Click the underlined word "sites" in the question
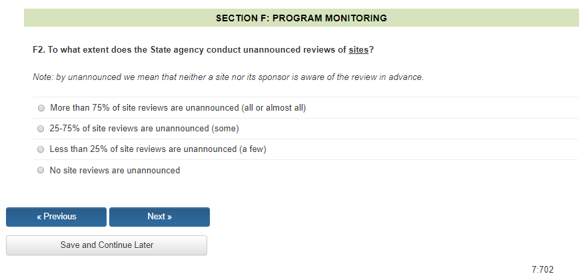 (x=358, y=50)
